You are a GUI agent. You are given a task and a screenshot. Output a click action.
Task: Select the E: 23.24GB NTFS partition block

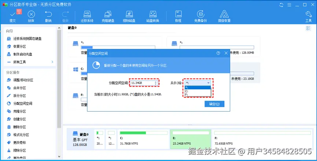[191, 139]
